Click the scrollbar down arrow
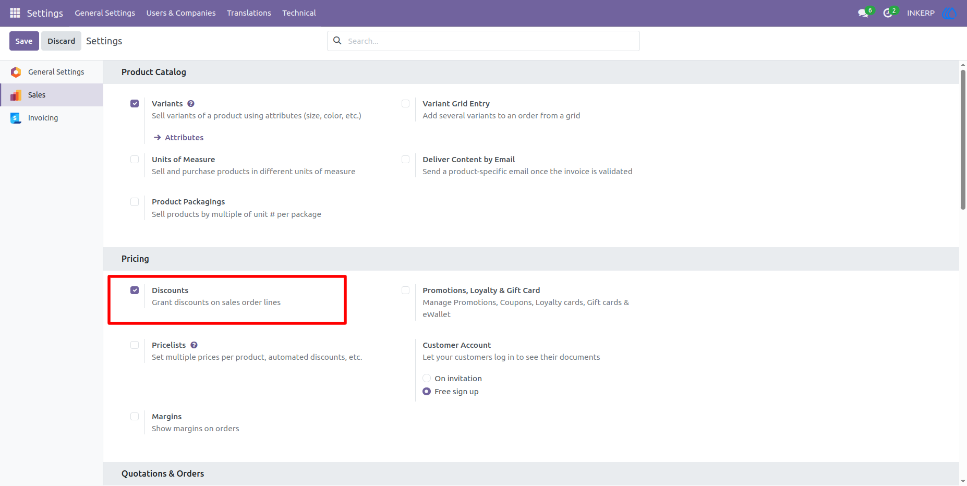Viewport: 967px width, 486px height. point(963,481)
